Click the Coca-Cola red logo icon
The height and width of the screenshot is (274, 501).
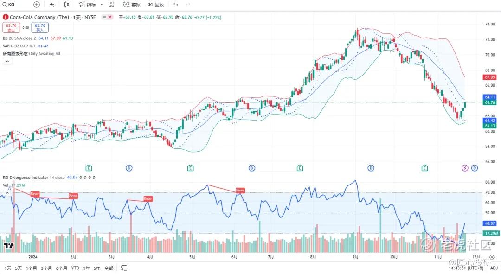click(6, 17)
